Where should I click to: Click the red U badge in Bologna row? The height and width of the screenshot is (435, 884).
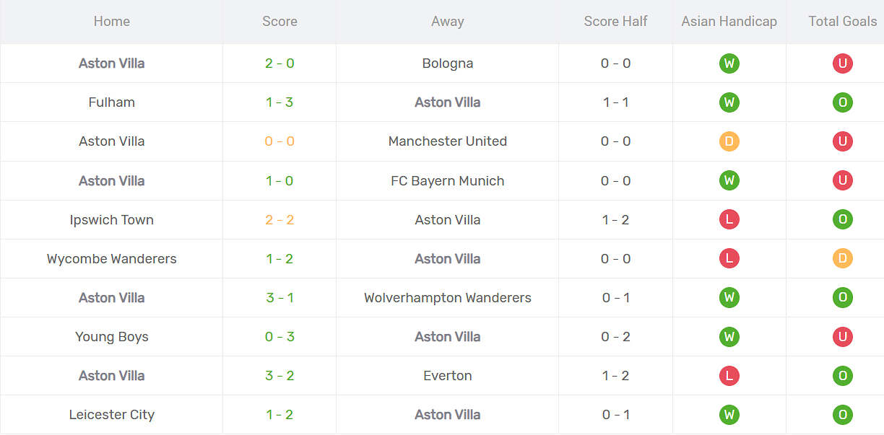pyautogui.click(x=842, y=63)
